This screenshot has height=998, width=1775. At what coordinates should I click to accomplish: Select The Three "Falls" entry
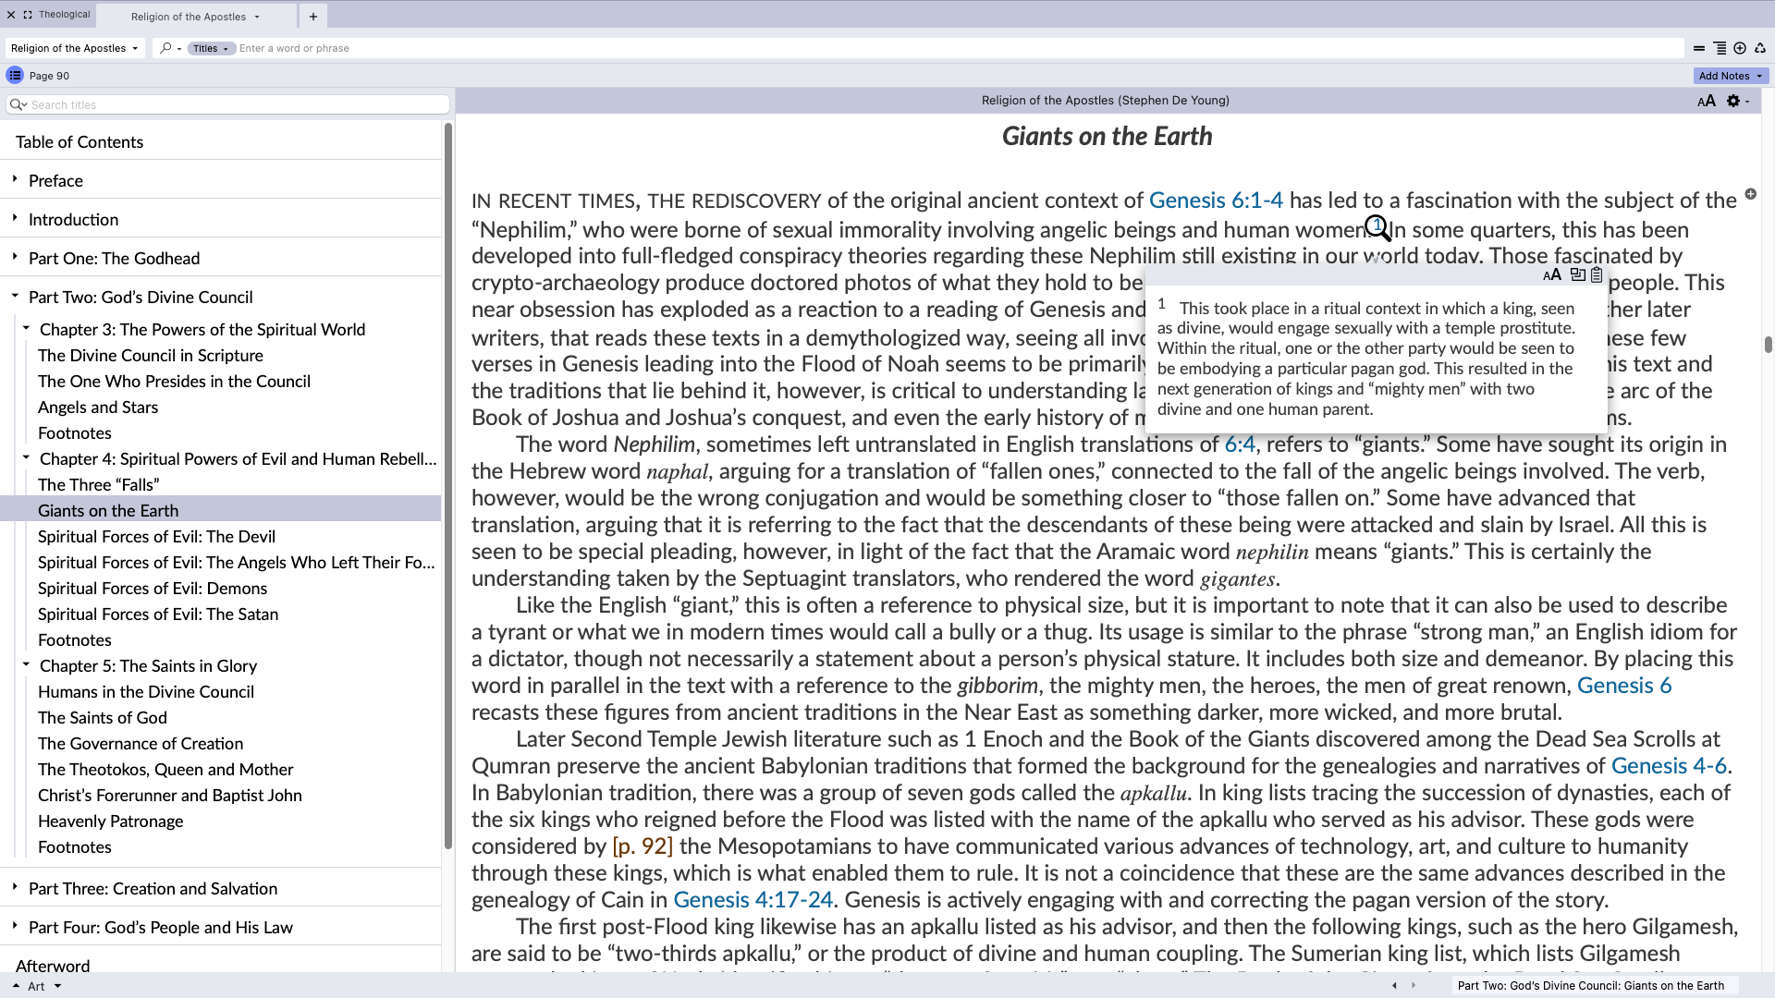point(99,485)
